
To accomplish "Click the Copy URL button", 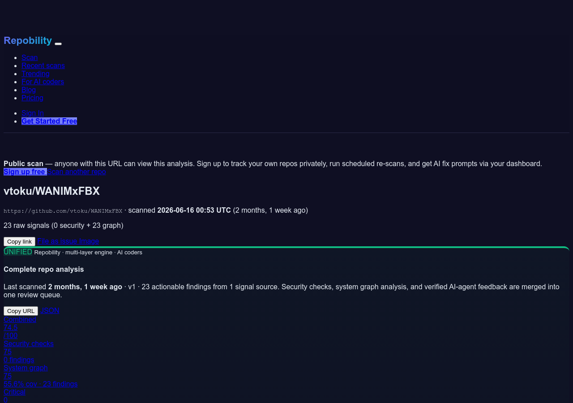I will point(21,311).
